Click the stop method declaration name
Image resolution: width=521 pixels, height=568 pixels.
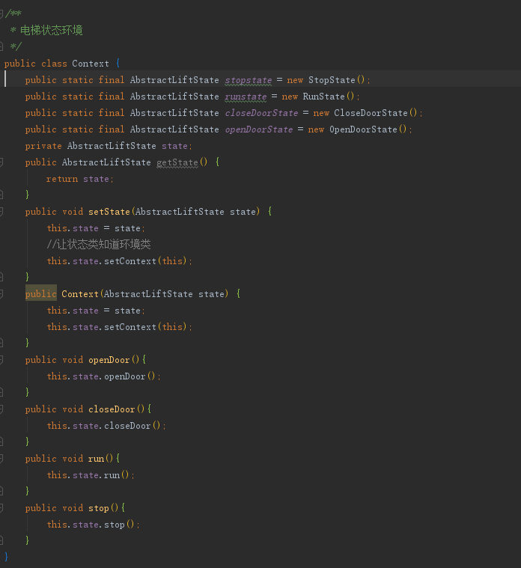click(99, 508)
